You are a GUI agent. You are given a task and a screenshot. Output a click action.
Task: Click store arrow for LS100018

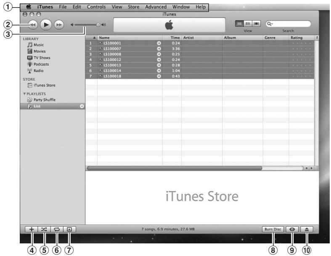159,76
